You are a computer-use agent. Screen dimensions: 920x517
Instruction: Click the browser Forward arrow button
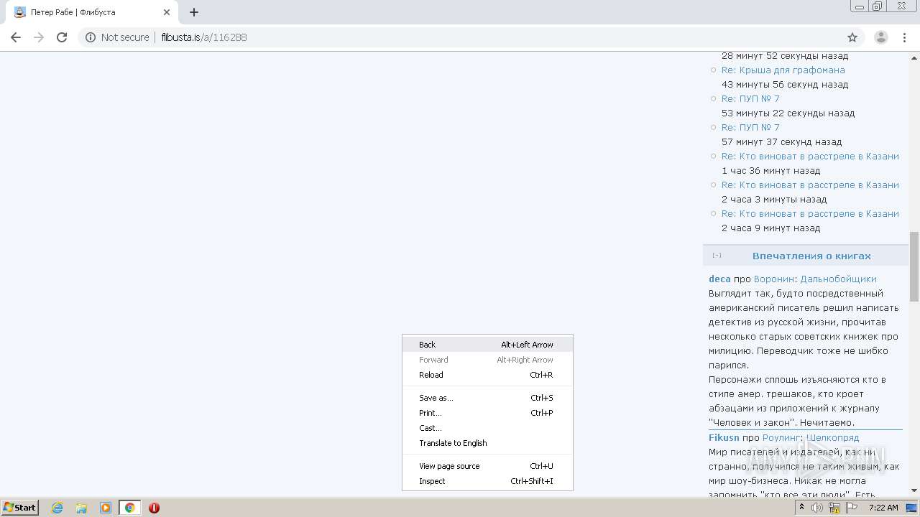pos(39,37)
